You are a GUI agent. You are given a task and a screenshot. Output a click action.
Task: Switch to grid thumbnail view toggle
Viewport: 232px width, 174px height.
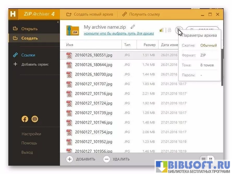[x=211, y=159]
